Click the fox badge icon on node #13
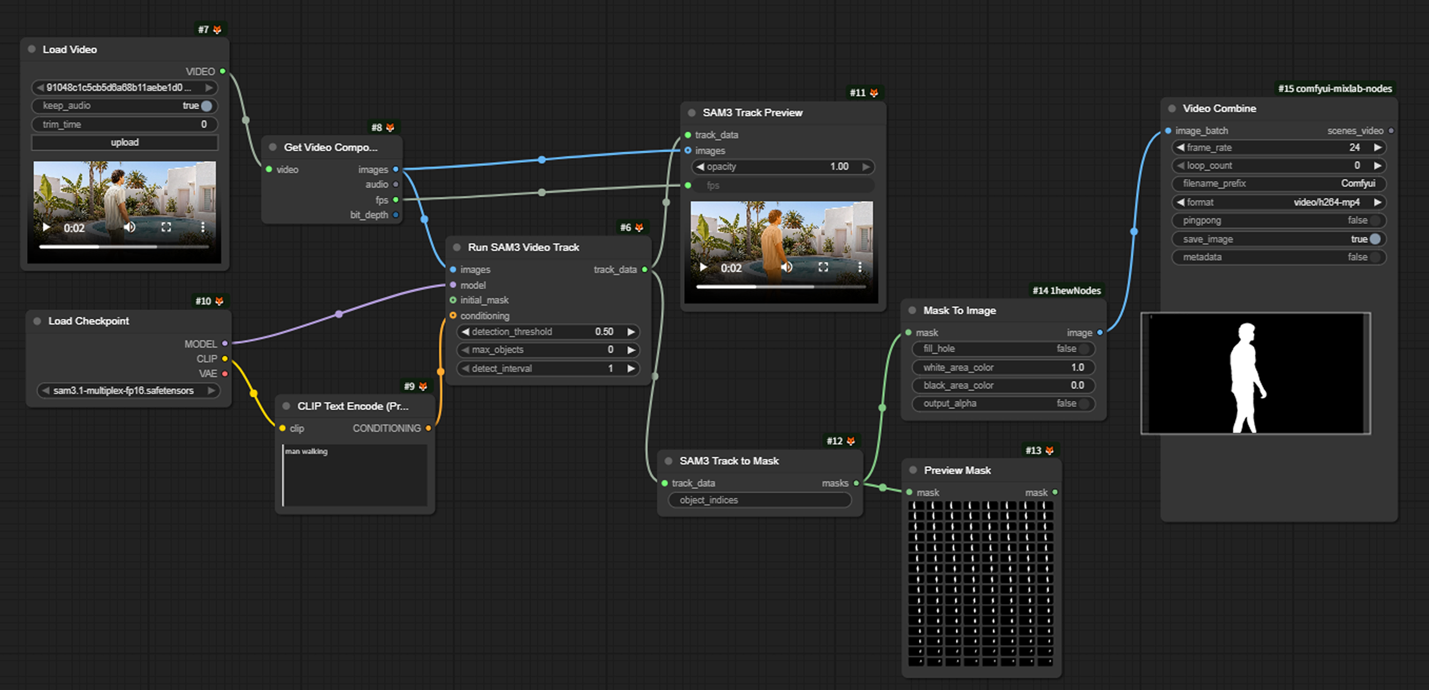 [x=1050, y=450]
